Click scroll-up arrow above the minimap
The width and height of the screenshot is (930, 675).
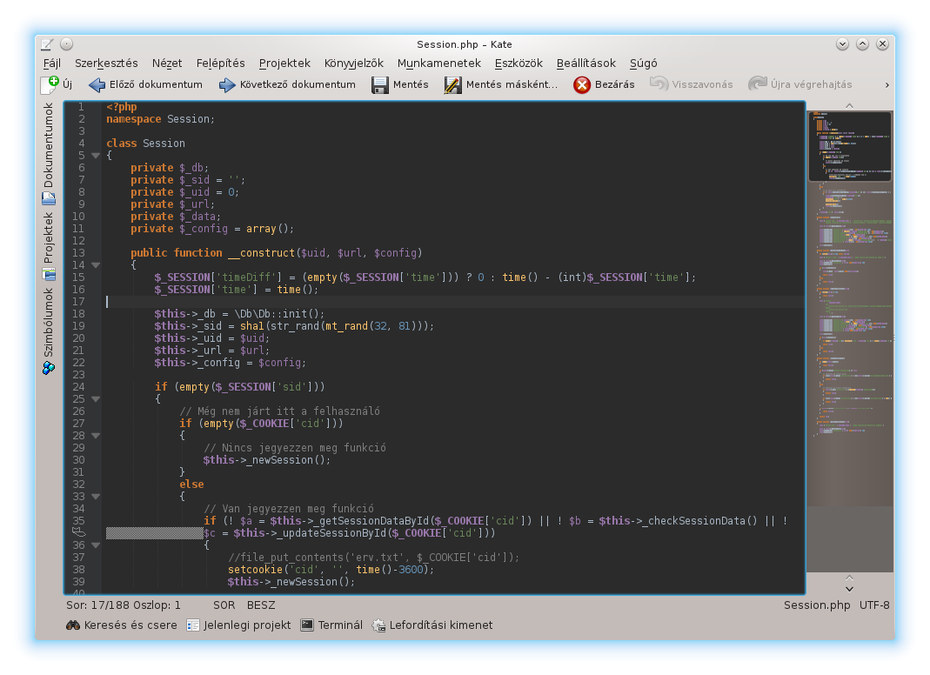click(x=849, y=105)
